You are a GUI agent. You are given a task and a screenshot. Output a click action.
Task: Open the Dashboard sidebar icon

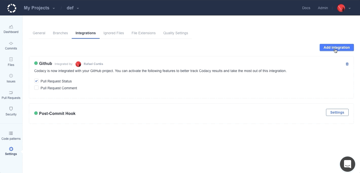(11, 27)
